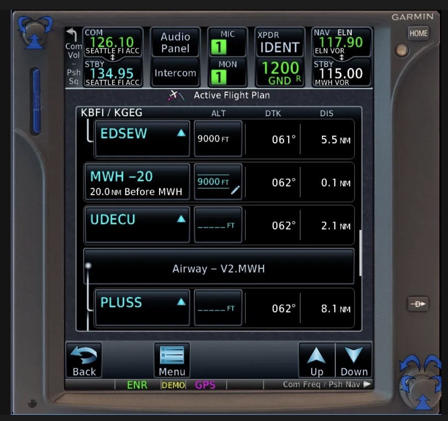The height and width of the screenshot is (421, 448).
Task: Click the Active Flight Plan airplane icon
Action: [x=176, y=95]
